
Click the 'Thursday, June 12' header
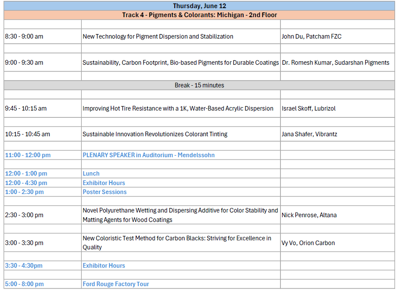(x=199, y=6)
